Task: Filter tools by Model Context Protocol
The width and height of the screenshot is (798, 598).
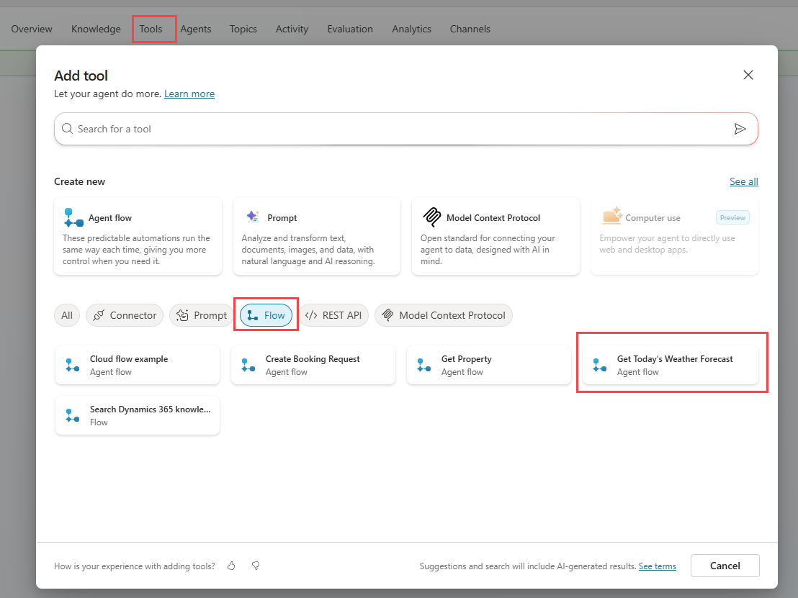Action: [x=444, y=315]
